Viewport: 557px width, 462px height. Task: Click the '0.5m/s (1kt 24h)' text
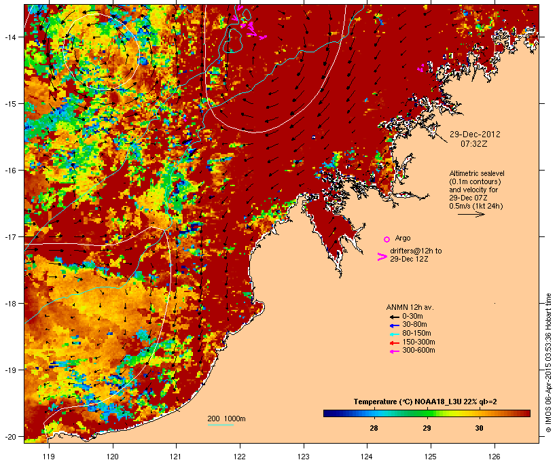[476, 206]
